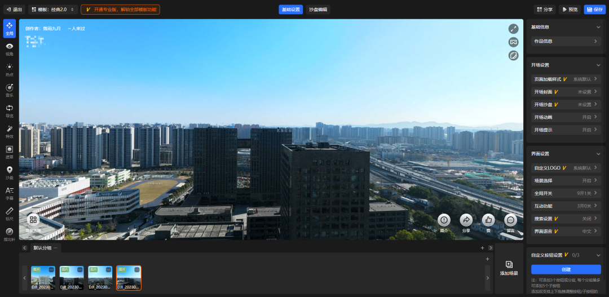The height and width of the screenshot is (297, 609).
Task: Open the 字幕 subtitle tool
Action: point(10,193)
